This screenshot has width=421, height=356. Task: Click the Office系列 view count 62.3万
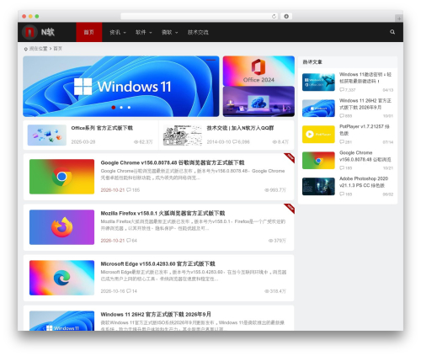(x=143, y=141)
